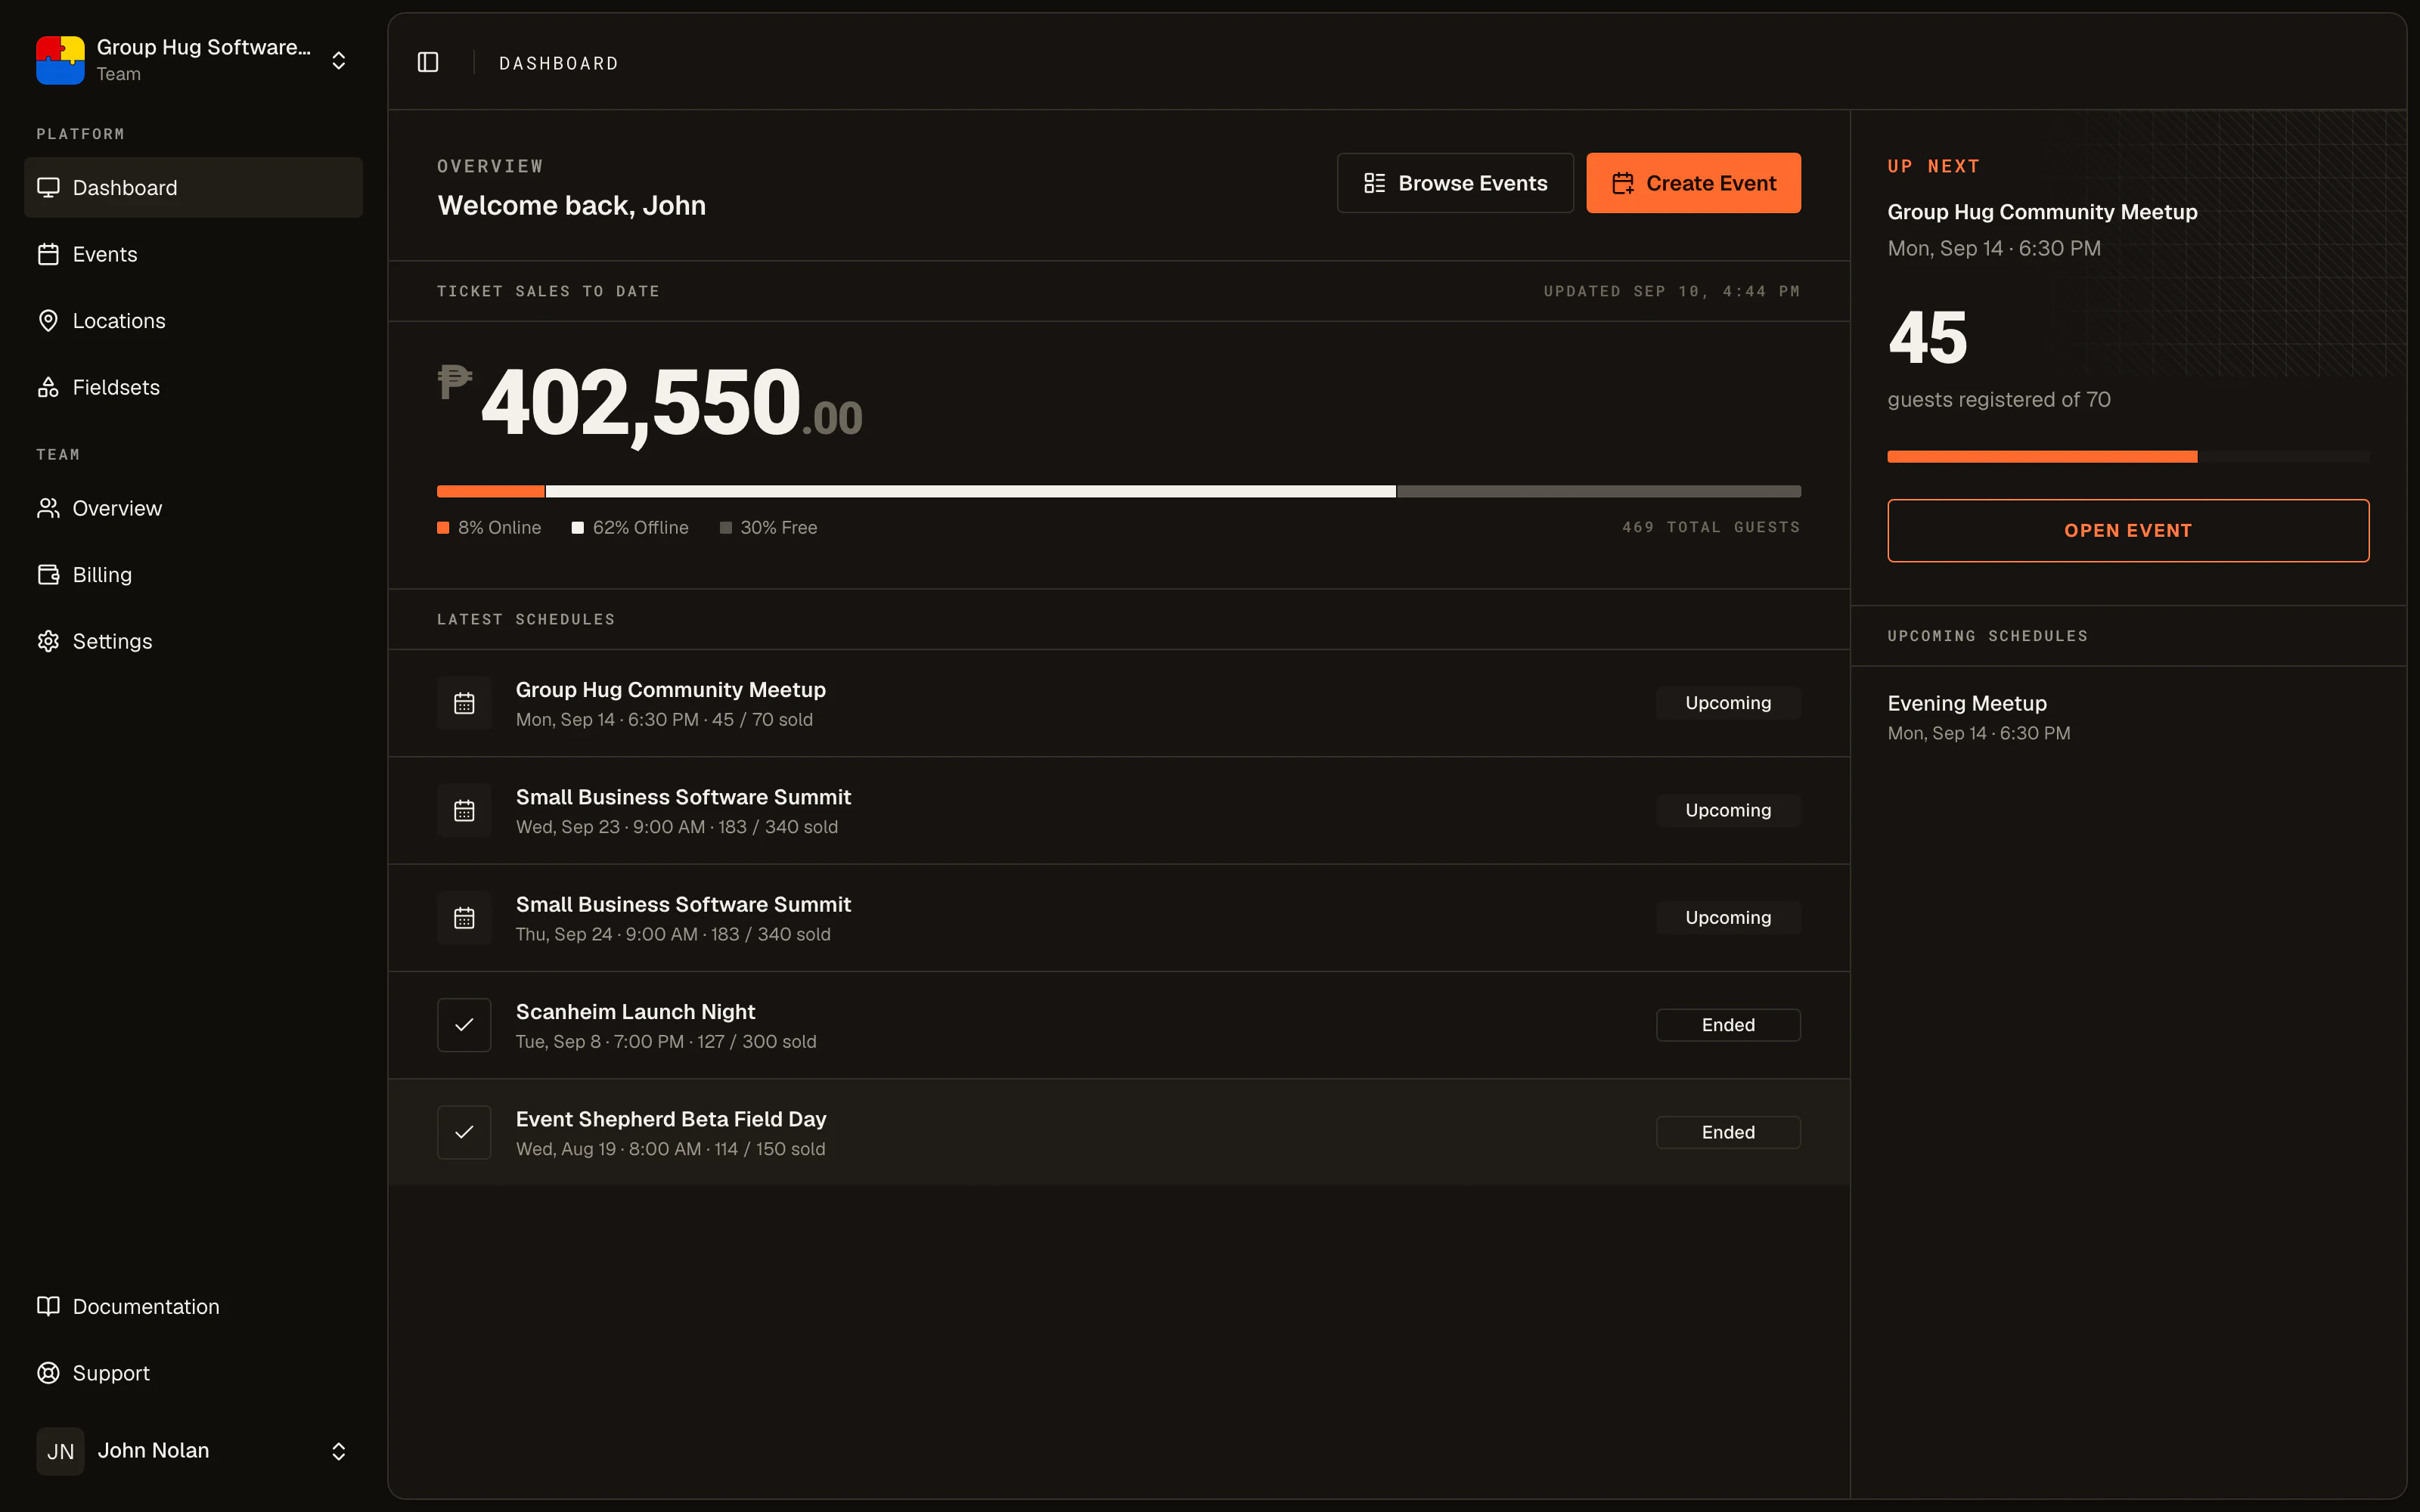Open the Settings page label
Screen dimensions: 2420x1512
tap(112, 641)
